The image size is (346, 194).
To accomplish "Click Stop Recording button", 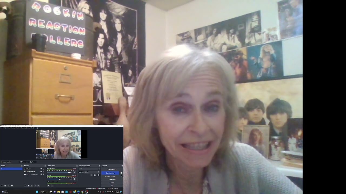I will click(110, 173).
